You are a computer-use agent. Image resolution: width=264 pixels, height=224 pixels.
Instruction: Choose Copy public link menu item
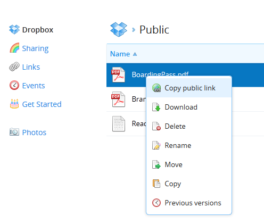(x=189, y=88)
